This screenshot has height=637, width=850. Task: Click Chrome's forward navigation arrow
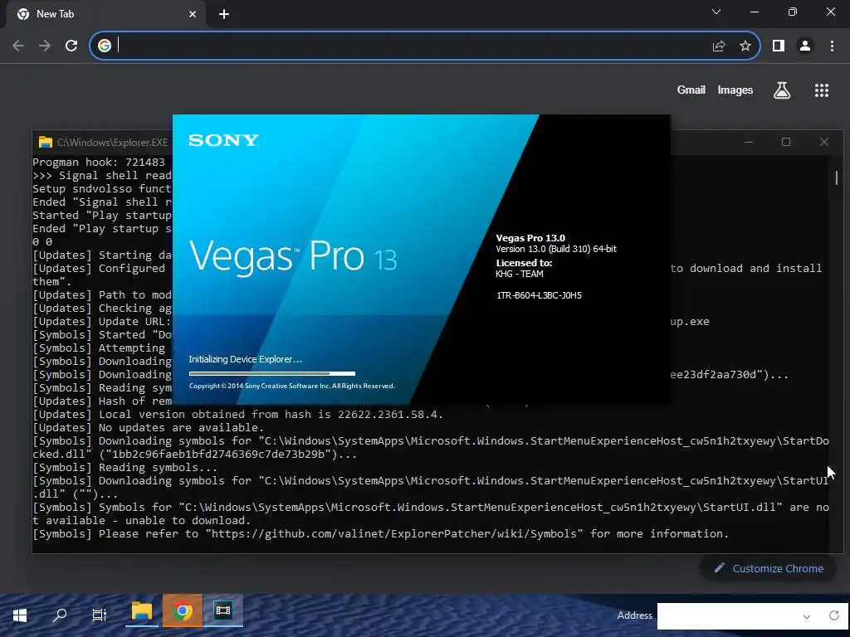(x=45, y=46)
